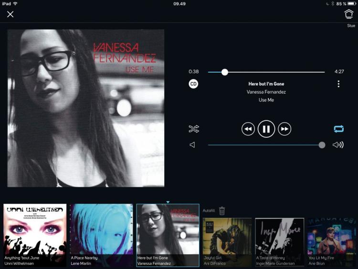Open the three-dot track options menu
Screen dimensions: 358x269
pos(338,84)
